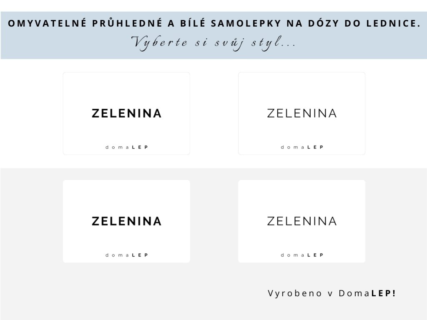This screenshot has width=427, height=320.
Task: Click the word OMYVATELNÉ in the heading
Action: (x=47, y=23)
